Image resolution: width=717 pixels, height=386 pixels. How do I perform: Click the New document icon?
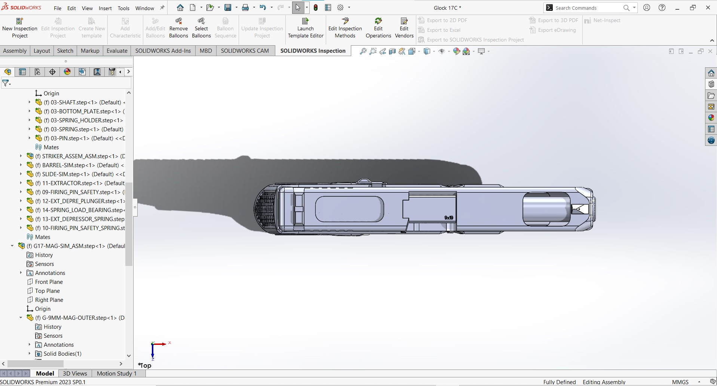[193, 7]
